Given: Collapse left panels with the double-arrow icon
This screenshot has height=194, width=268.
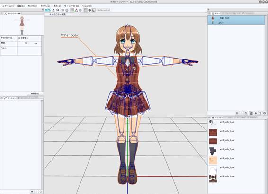Looking at the screenshot, I should 43,10.
